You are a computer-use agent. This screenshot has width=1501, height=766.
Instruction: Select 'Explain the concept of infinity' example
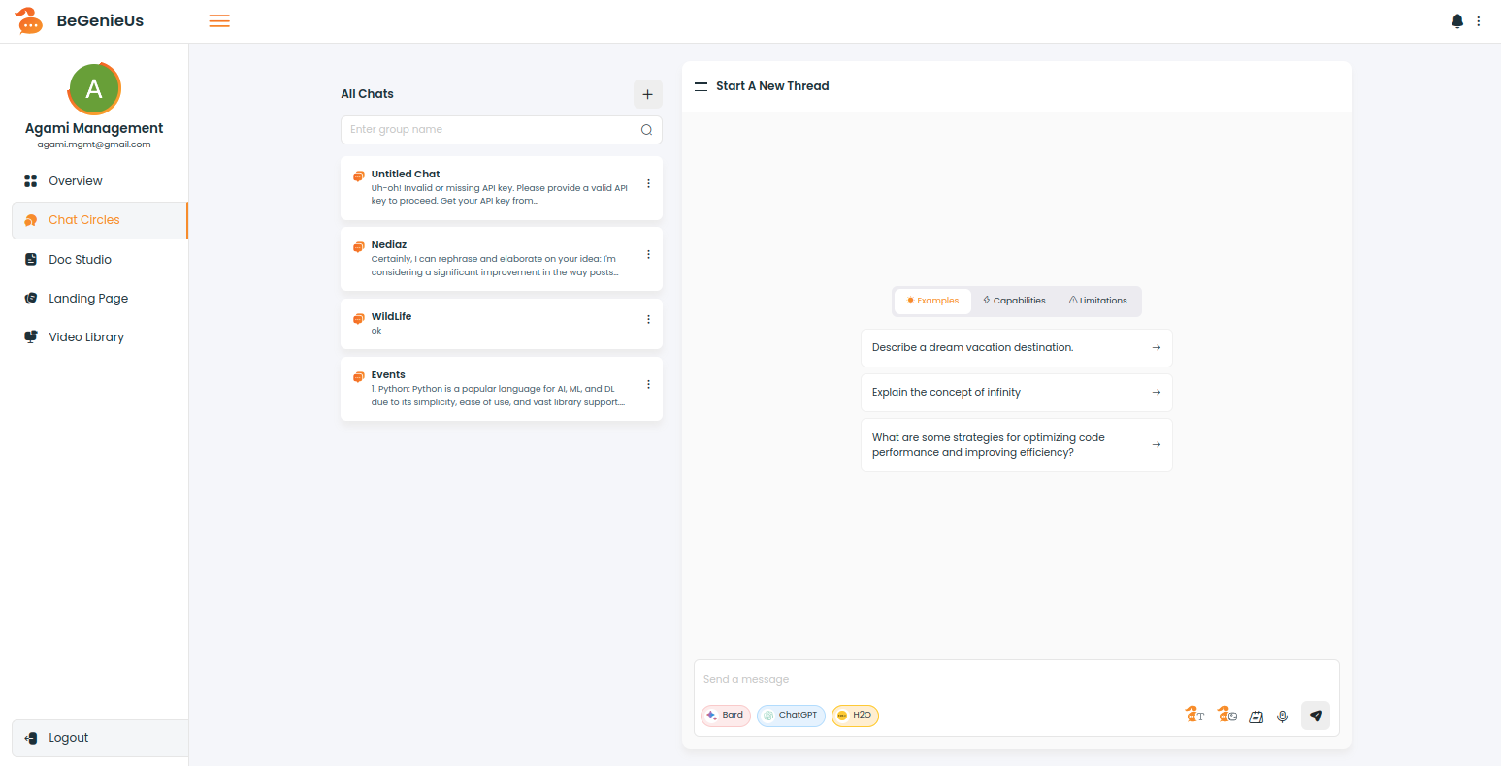1016,393
